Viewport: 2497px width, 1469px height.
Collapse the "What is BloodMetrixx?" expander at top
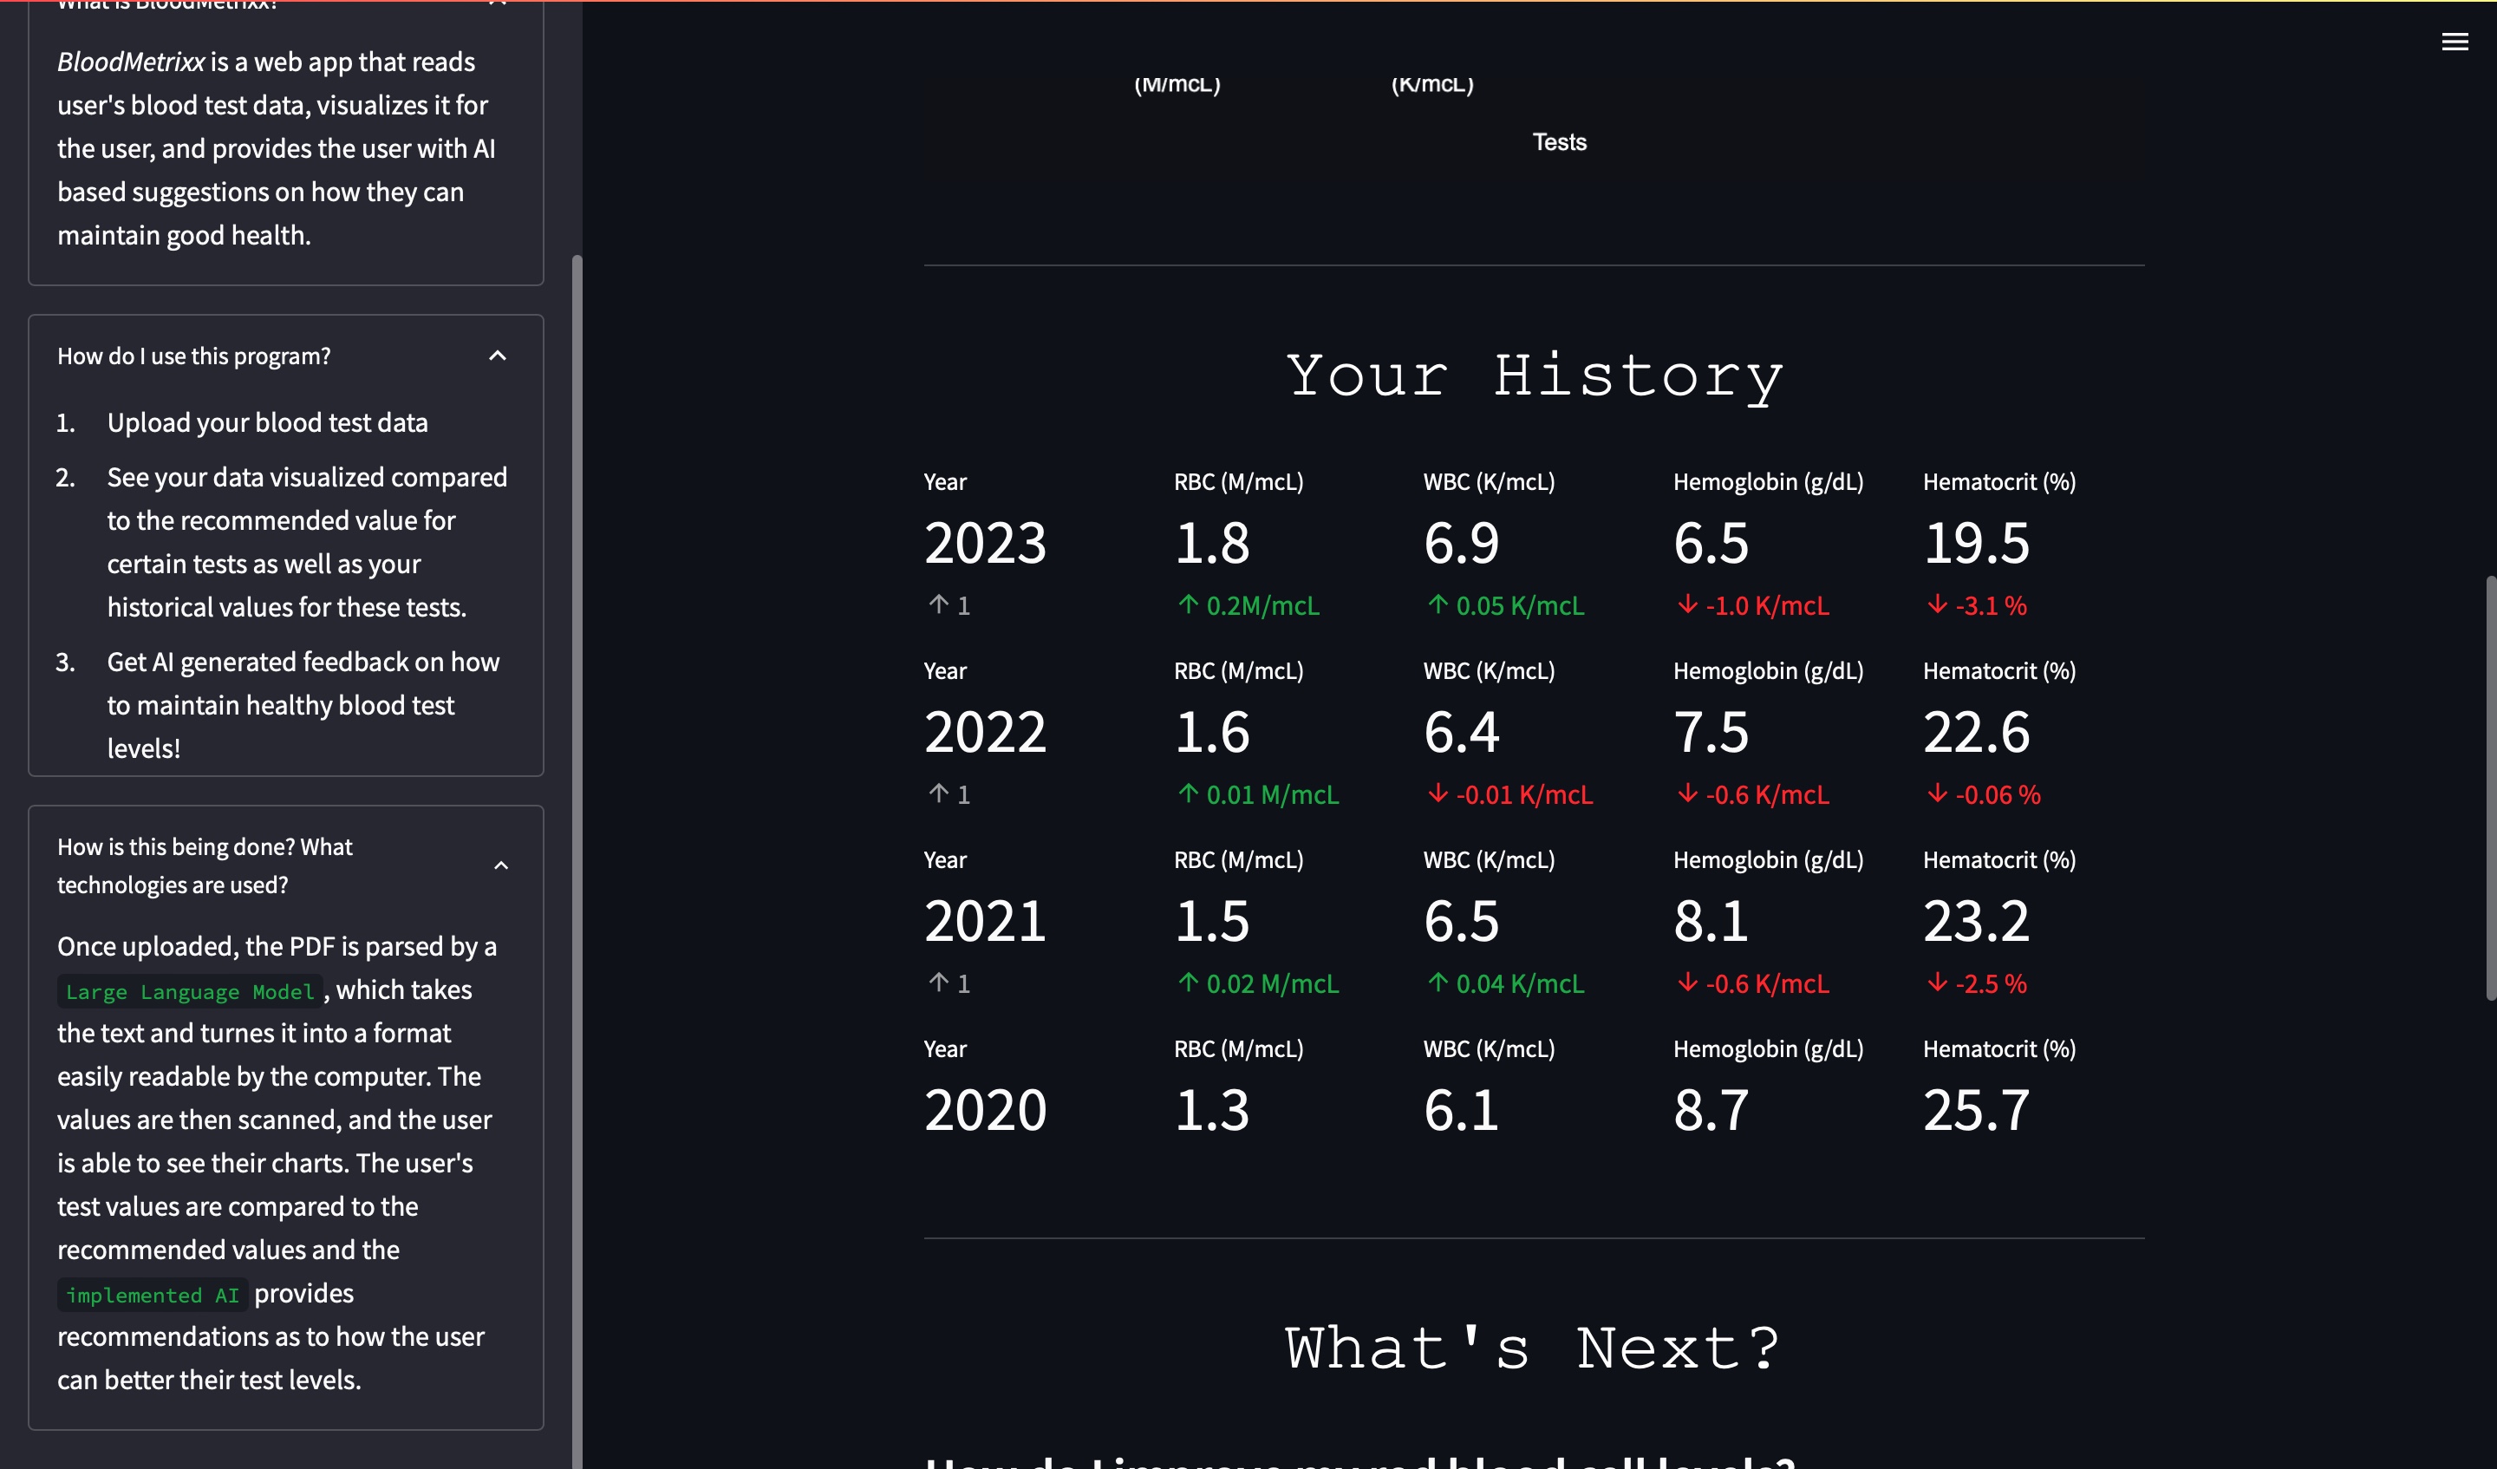point(498,4)
